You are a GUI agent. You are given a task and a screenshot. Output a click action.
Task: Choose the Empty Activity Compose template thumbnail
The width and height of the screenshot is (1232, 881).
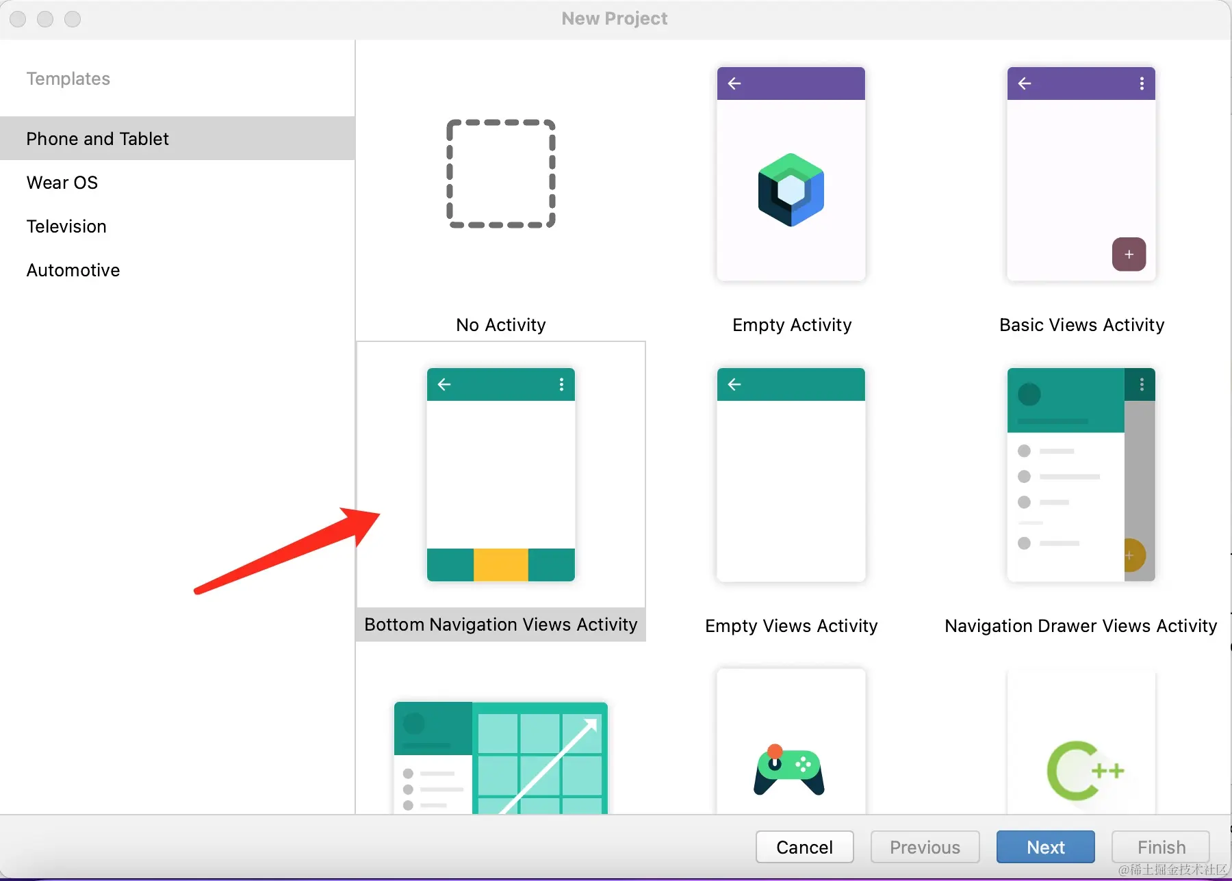point(791,174)
